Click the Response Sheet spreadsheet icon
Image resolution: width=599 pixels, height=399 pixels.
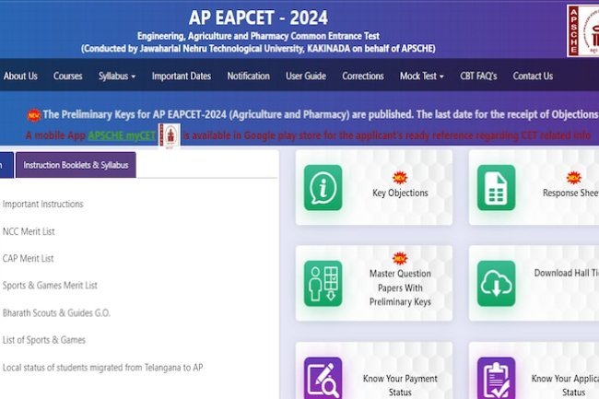pos(496,187)
